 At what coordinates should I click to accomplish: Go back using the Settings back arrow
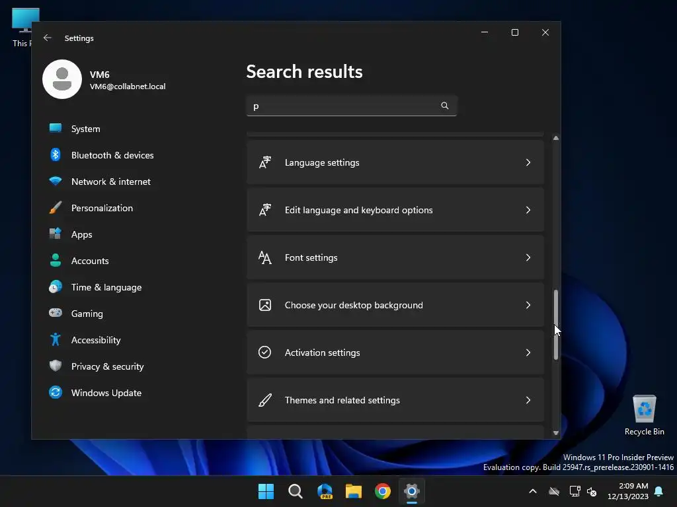click(48, 38)
